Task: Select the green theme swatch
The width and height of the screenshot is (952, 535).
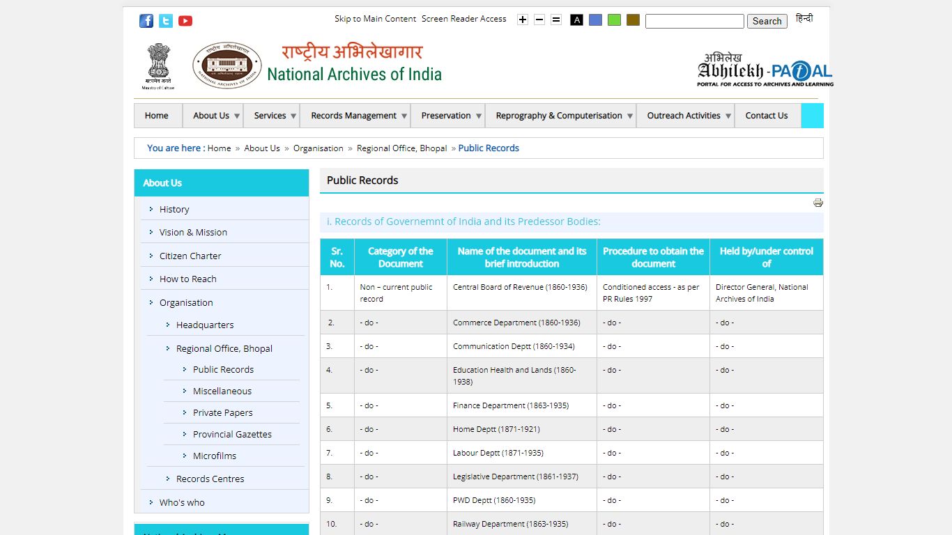Action: click(614, 20)
